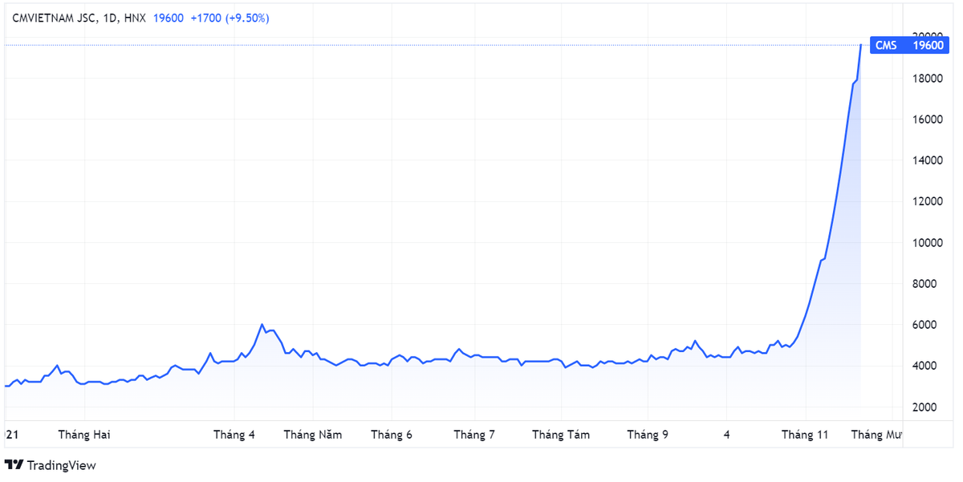963x482 pixels.
Task: Click the 4000 price axis label
Action: 928,366
